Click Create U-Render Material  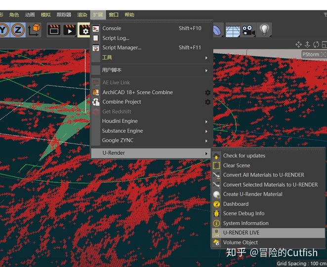tap(252, 194)
